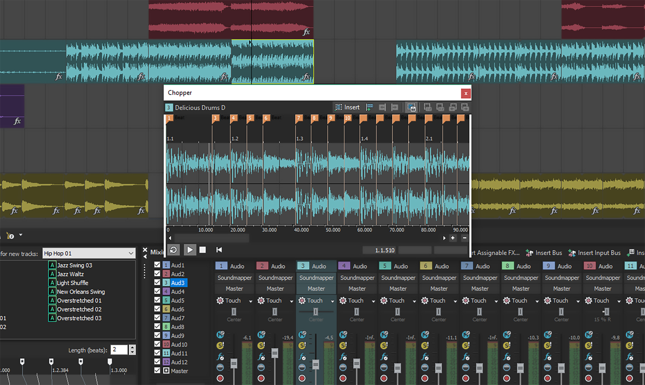Toggle Link Arrow to Selection lock icon
The image size is (645, 385).
411,107
